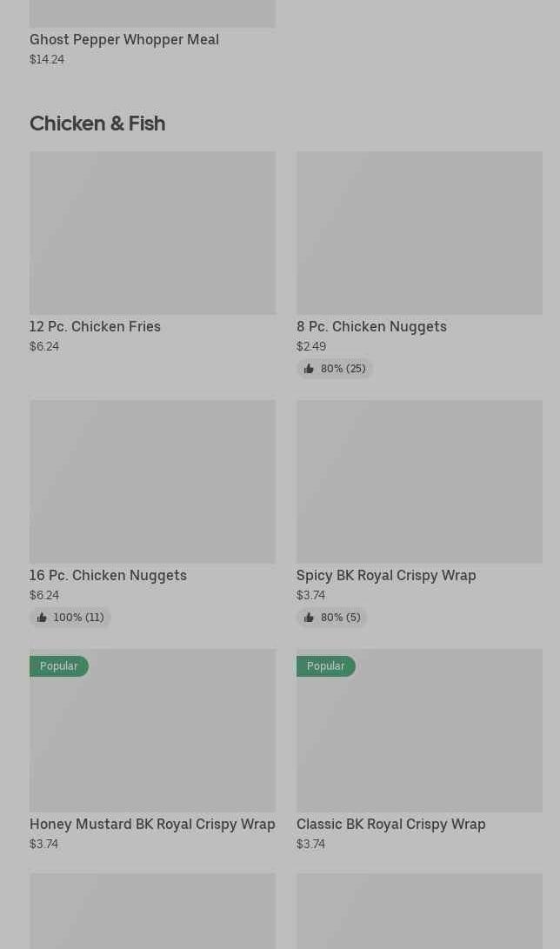Click Popular badge on Classic BK wrap
This screenshot has width=560, height=949.
pyautogui.click(x=325, y=666)
